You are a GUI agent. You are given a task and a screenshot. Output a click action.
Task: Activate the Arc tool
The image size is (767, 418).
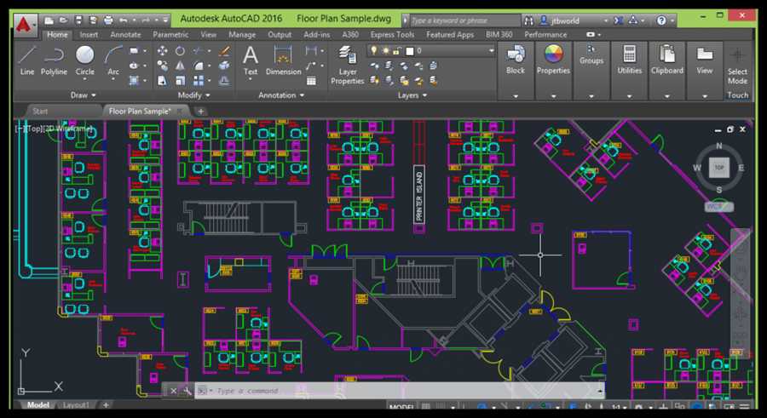pyautogui.click(x=113, y=58)
